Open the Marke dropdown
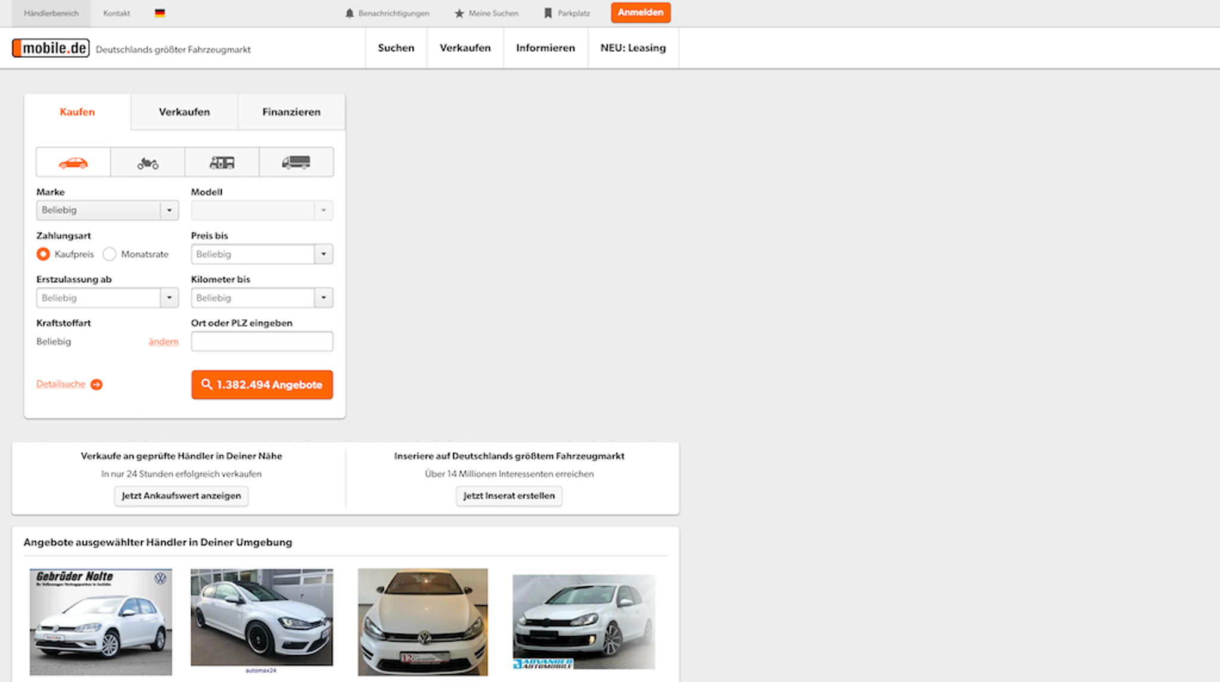Screen dimensions: 1220x682 (x=107, y=210)
